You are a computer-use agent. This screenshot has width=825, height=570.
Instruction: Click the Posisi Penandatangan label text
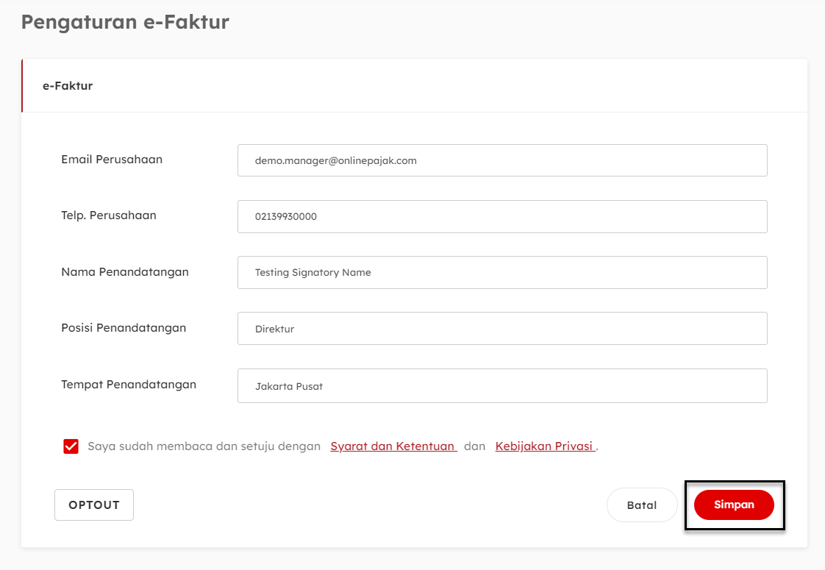[x=124, y=328]
